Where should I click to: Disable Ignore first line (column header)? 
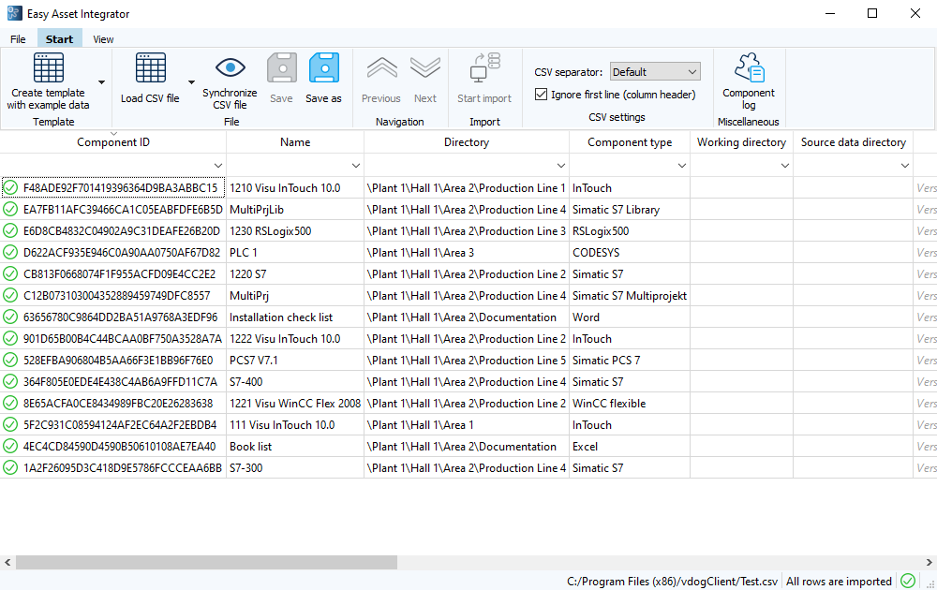[x=541, y=94]
